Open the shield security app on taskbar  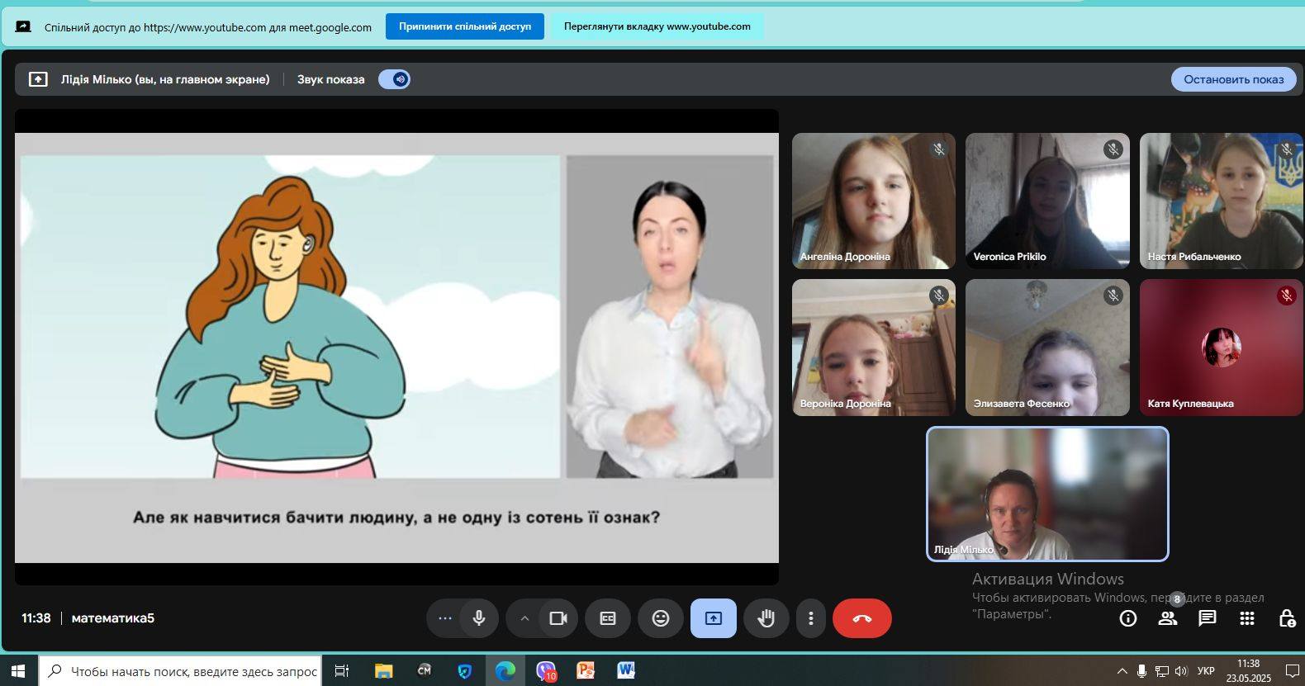click(x=464, y=671)
